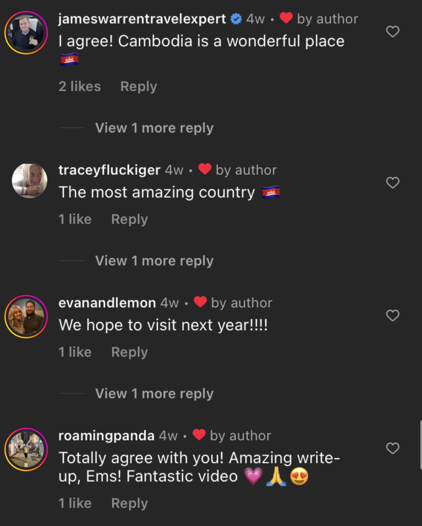Like evanandlemon's comment with heart icon
The width and height of the screenshot is (422, 526).
pyautogui.click(x=393, y=315)
